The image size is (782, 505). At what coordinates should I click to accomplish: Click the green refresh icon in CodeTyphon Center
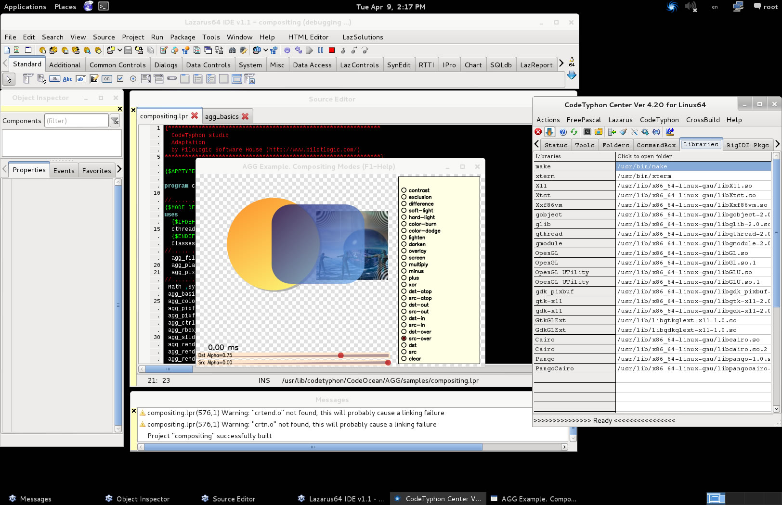click(574, 132)
